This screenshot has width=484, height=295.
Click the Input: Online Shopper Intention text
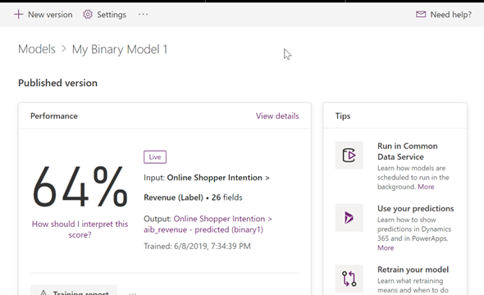206,178
